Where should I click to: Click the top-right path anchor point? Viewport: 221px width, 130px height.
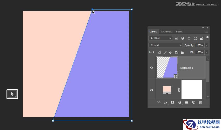[132, 9]
